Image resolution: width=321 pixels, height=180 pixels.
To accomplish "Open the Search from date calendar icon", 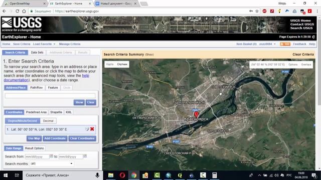I will tap(51, 156).
